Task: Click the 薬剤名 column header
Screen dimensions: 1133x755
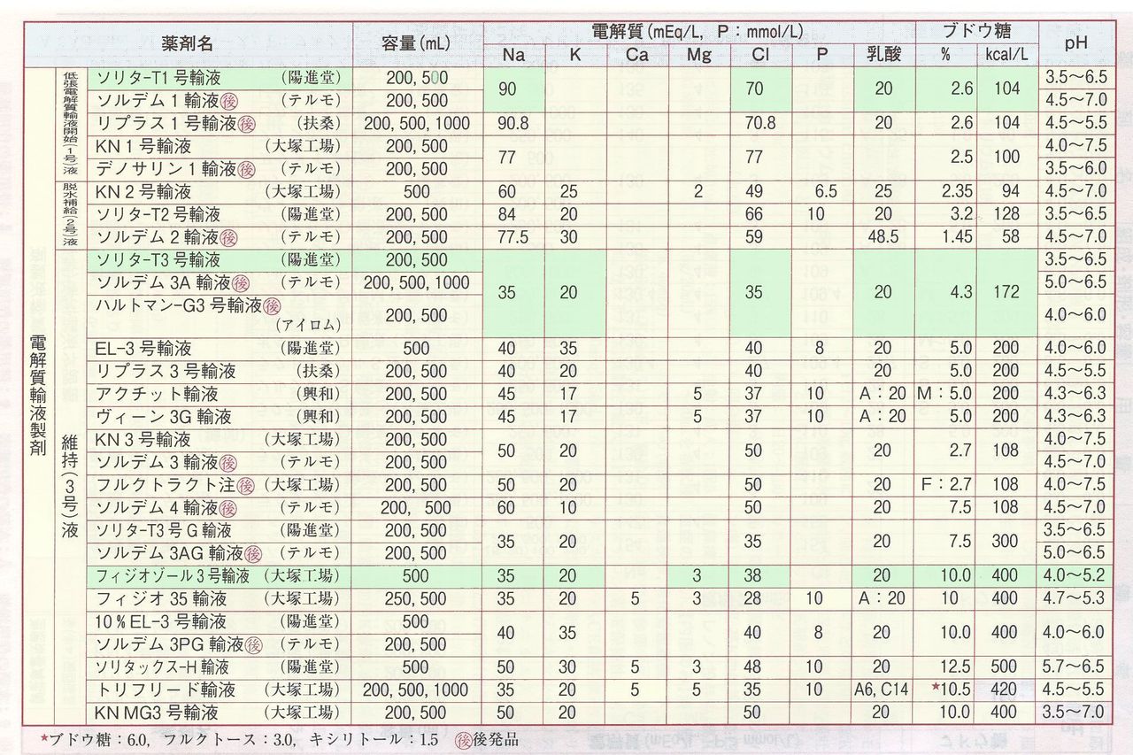Action: tap(187, 42)
